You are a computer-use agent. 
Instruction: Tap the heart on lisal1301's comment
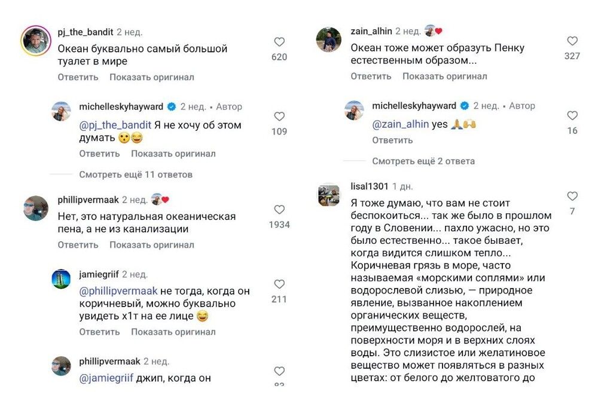click(x=572, y=196)
